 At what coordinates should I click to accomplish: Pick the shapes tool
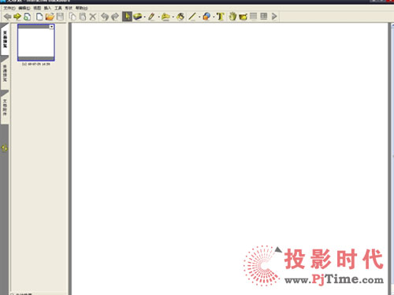click(x=206, y=17)
